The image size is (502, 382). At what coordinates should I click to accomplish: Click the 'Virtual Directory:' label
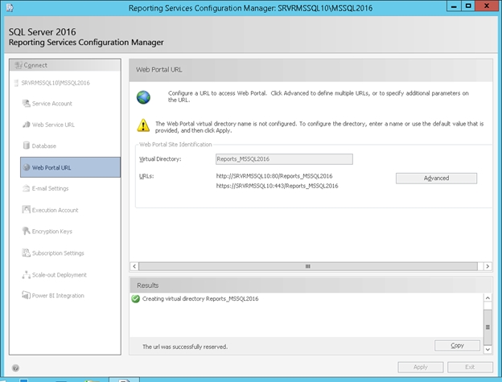coord(160,159)
